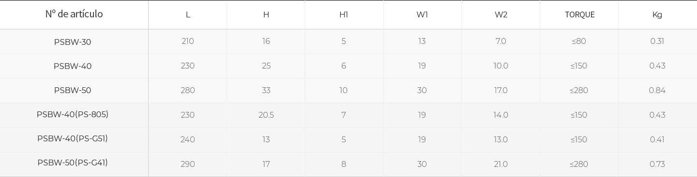Click the W2 column header
The image size is (697, 177).
[x=501, y=14]
